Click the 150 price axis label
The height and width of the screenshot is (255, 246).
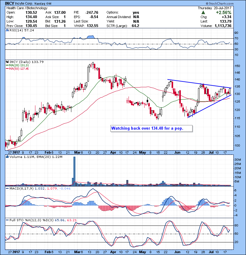click(x=237, y=66)
